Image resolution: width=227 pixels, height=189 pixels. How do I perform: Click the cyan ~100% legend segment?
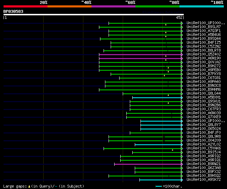tap(202, 6)
